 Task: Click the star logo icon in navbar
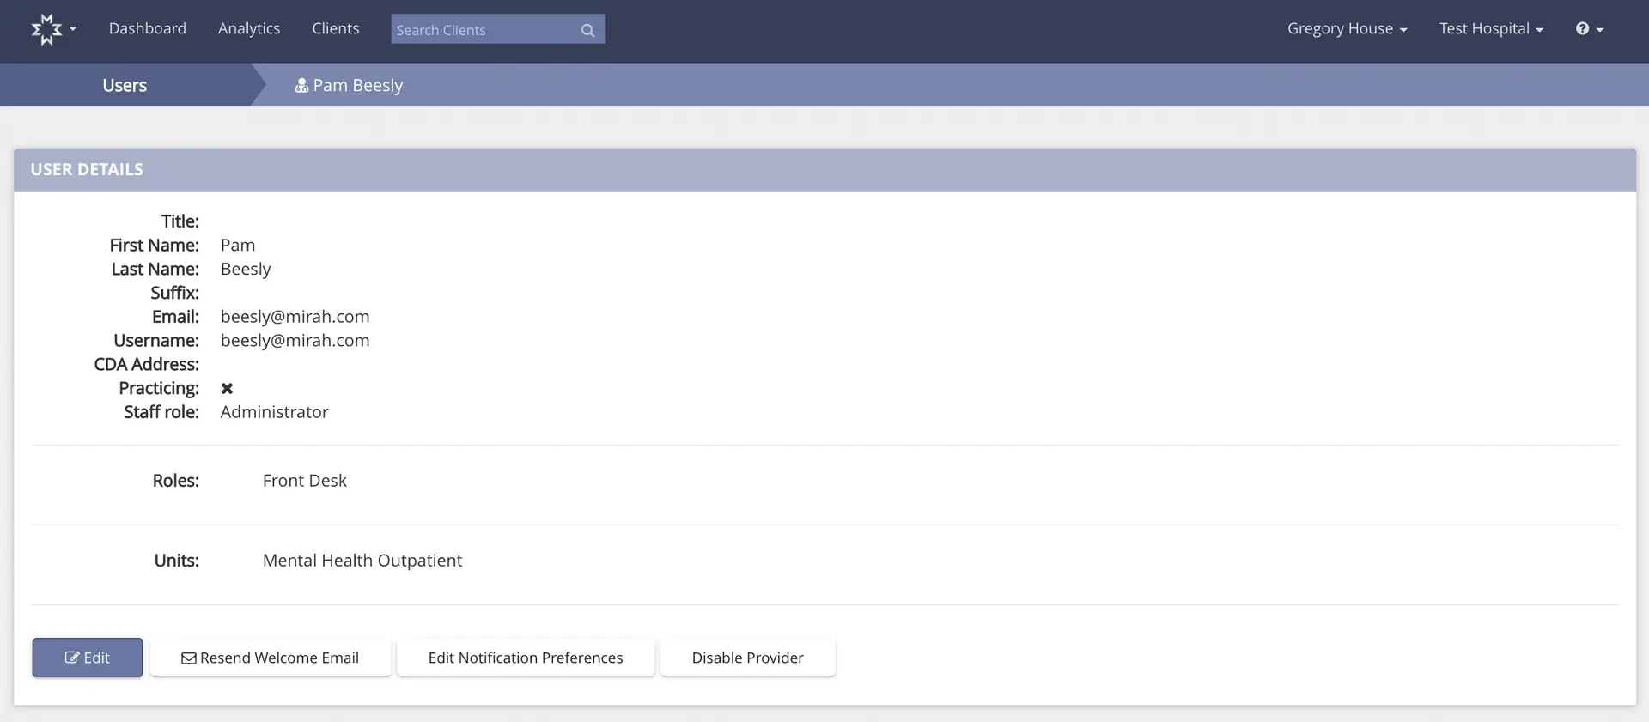pos(46,29)
